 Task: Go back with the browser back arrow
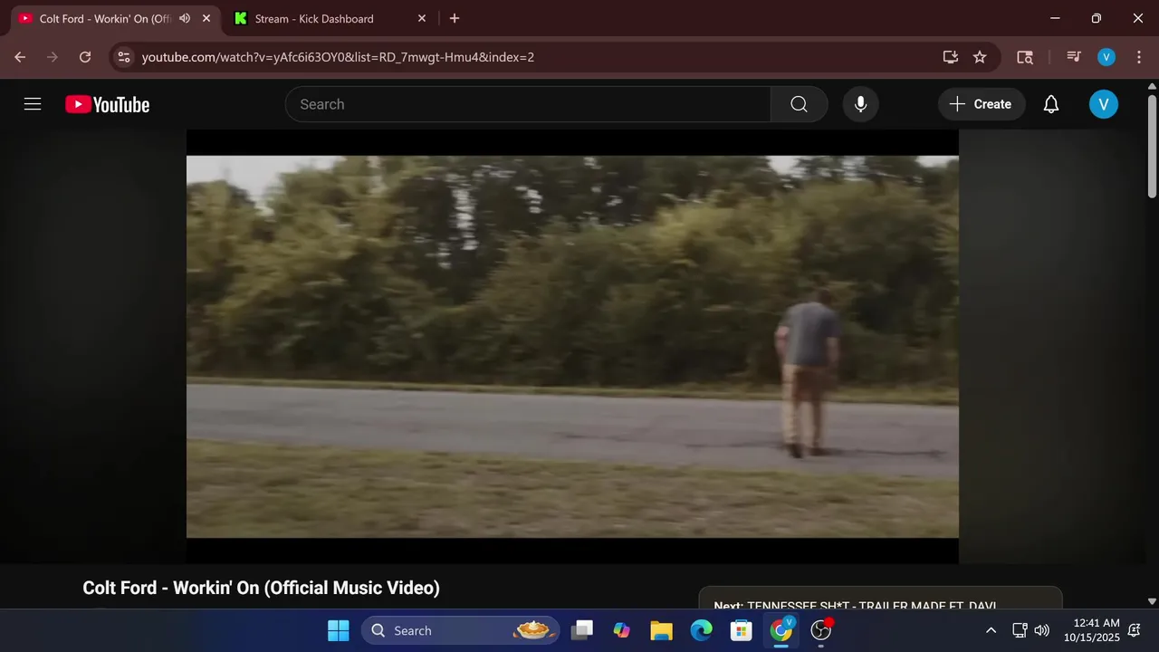pos(20,57)
